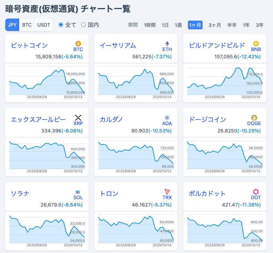Click the BNB coin icon
Image resolution: width=273 pixels, height=253 pixels.
click(x=256, y=44)
